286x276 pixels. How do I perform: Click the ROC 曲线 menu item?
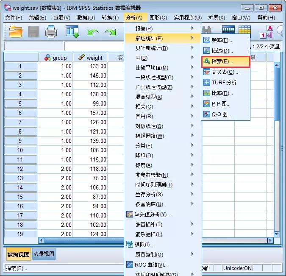pos(163,265)
